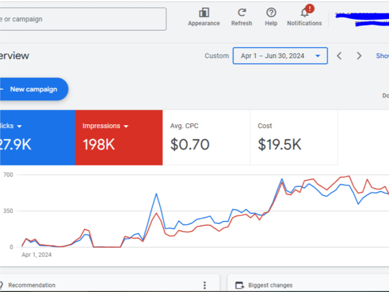Go to the previous date period
The image size is (389, 292).
point(339,56)
